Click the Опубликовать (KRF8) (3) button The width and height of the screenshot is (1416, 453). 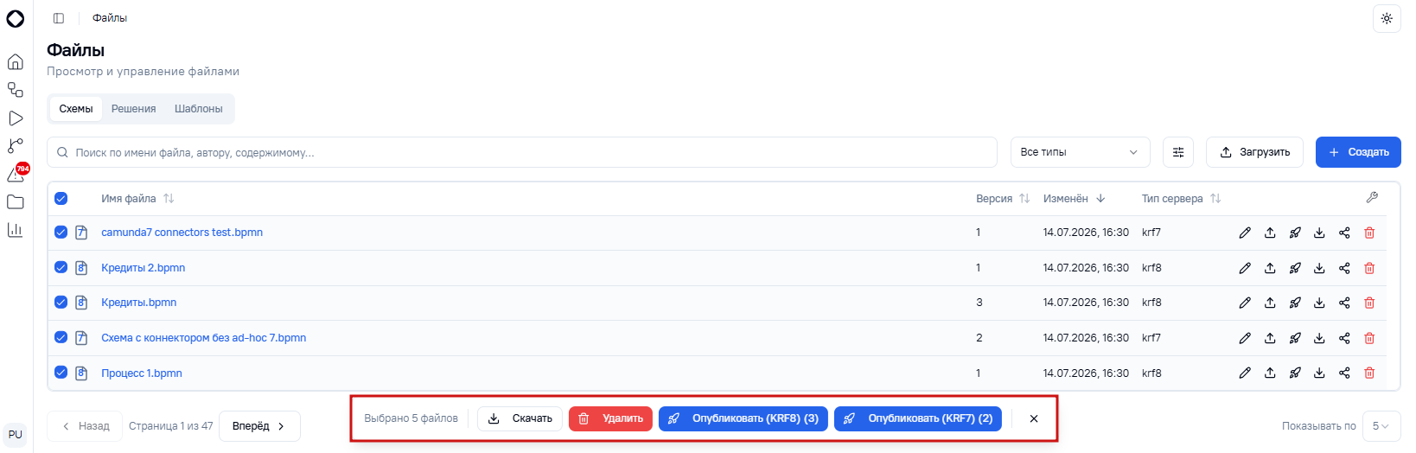click(x=743, y=418)
